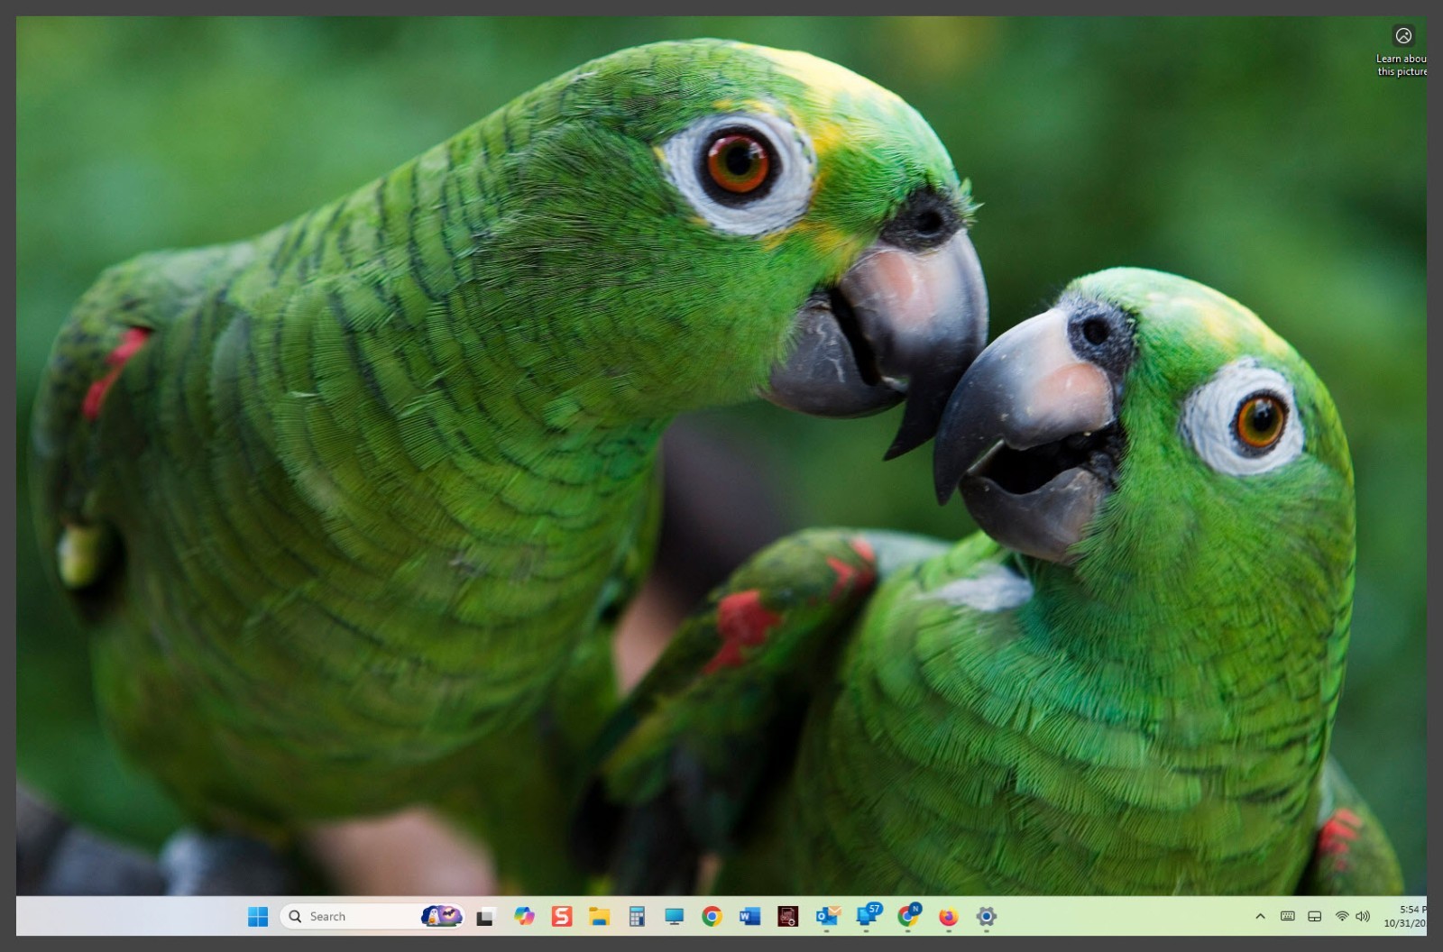Expand the hidden system tray icons chevron
Viewport: 1443px width, 952px height.
click(x=1260, y=916)
